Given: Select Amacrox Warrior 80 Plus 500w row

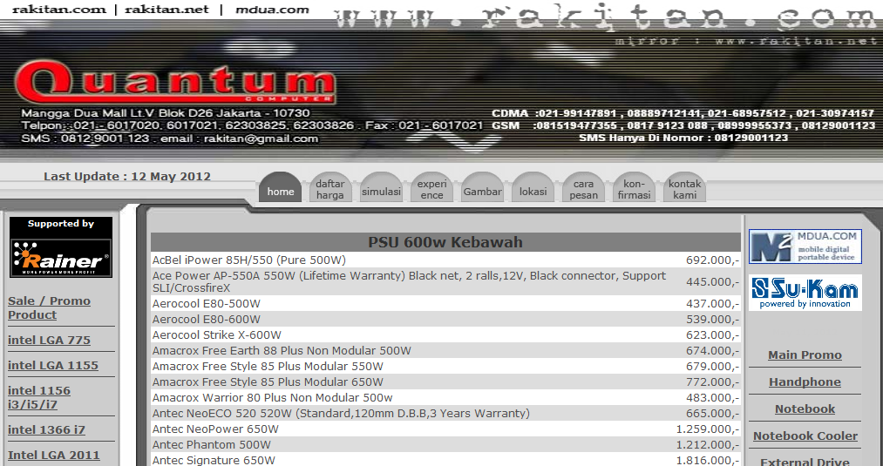Looking at the screenshot, I should click(x=445, y=397).
